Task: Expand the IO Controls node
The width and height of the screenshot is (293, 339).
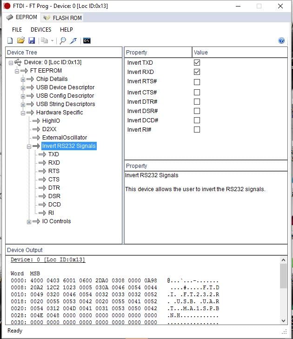Action: coord(29,222)
